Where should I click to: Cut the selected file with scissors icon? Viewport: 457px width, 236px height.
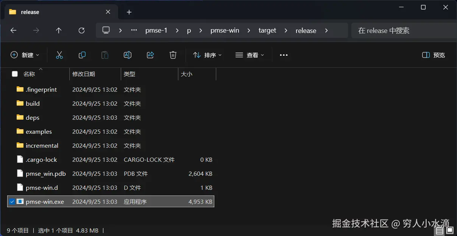pos(59,55)
